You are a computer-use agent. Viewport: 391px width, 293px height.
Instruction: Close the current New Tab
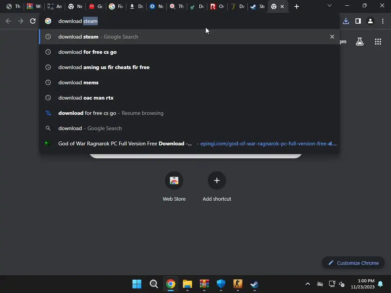point(282,6)
